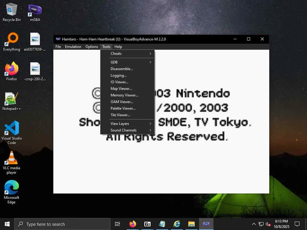This screenshot has width=307, height=230.
Task: Open the Help menu
Action: pos(118,46)
